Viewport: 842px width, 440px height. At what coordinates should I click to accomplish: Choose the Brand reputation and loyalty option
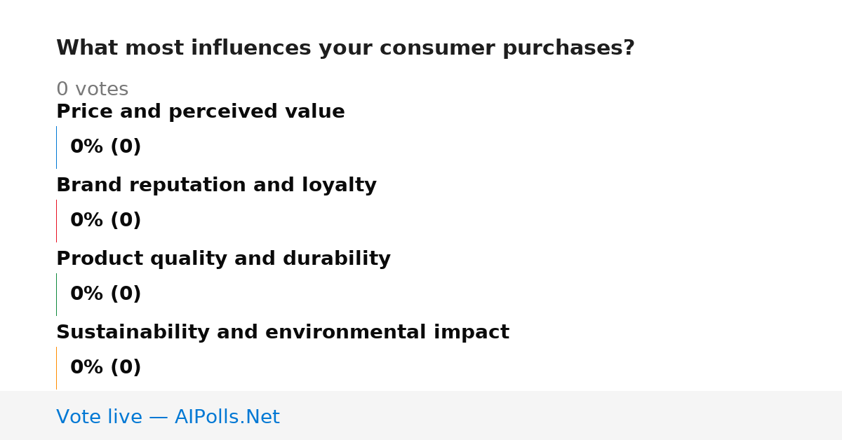pyautogui.click(x=216, y=186)
